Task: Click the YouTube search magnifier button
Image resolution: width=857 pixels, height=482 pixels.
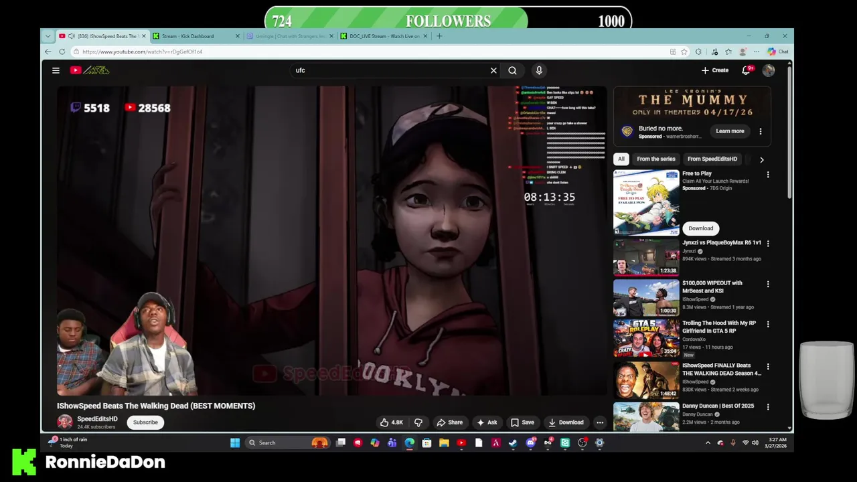Action: point(512,70)
